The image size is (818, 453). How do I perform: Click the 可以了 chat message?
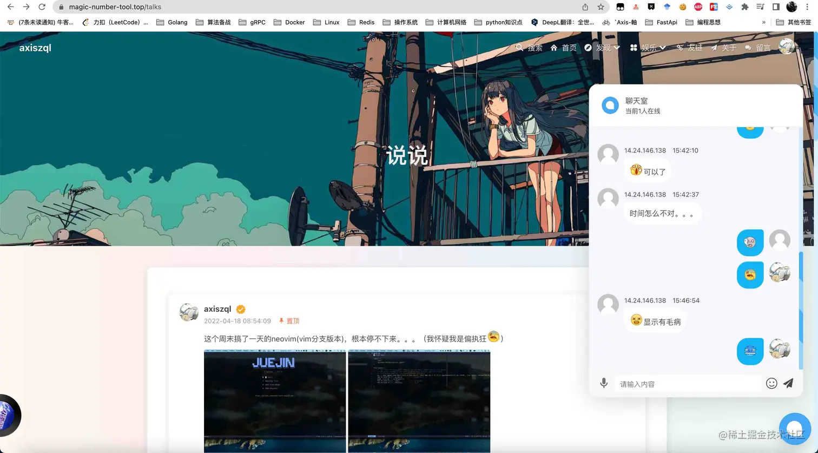pyautogui.click(x=648, y=171)
